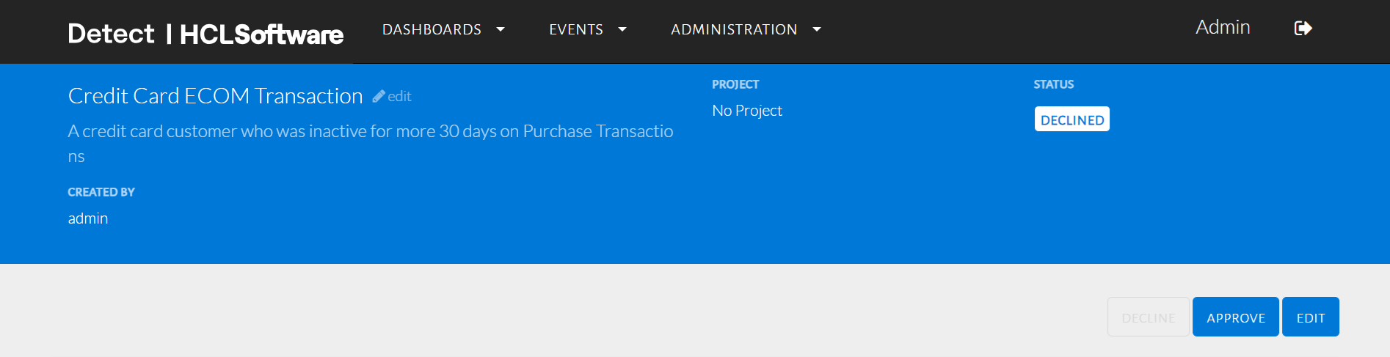
Task: Click the No Project value
Action: point(747,111)
